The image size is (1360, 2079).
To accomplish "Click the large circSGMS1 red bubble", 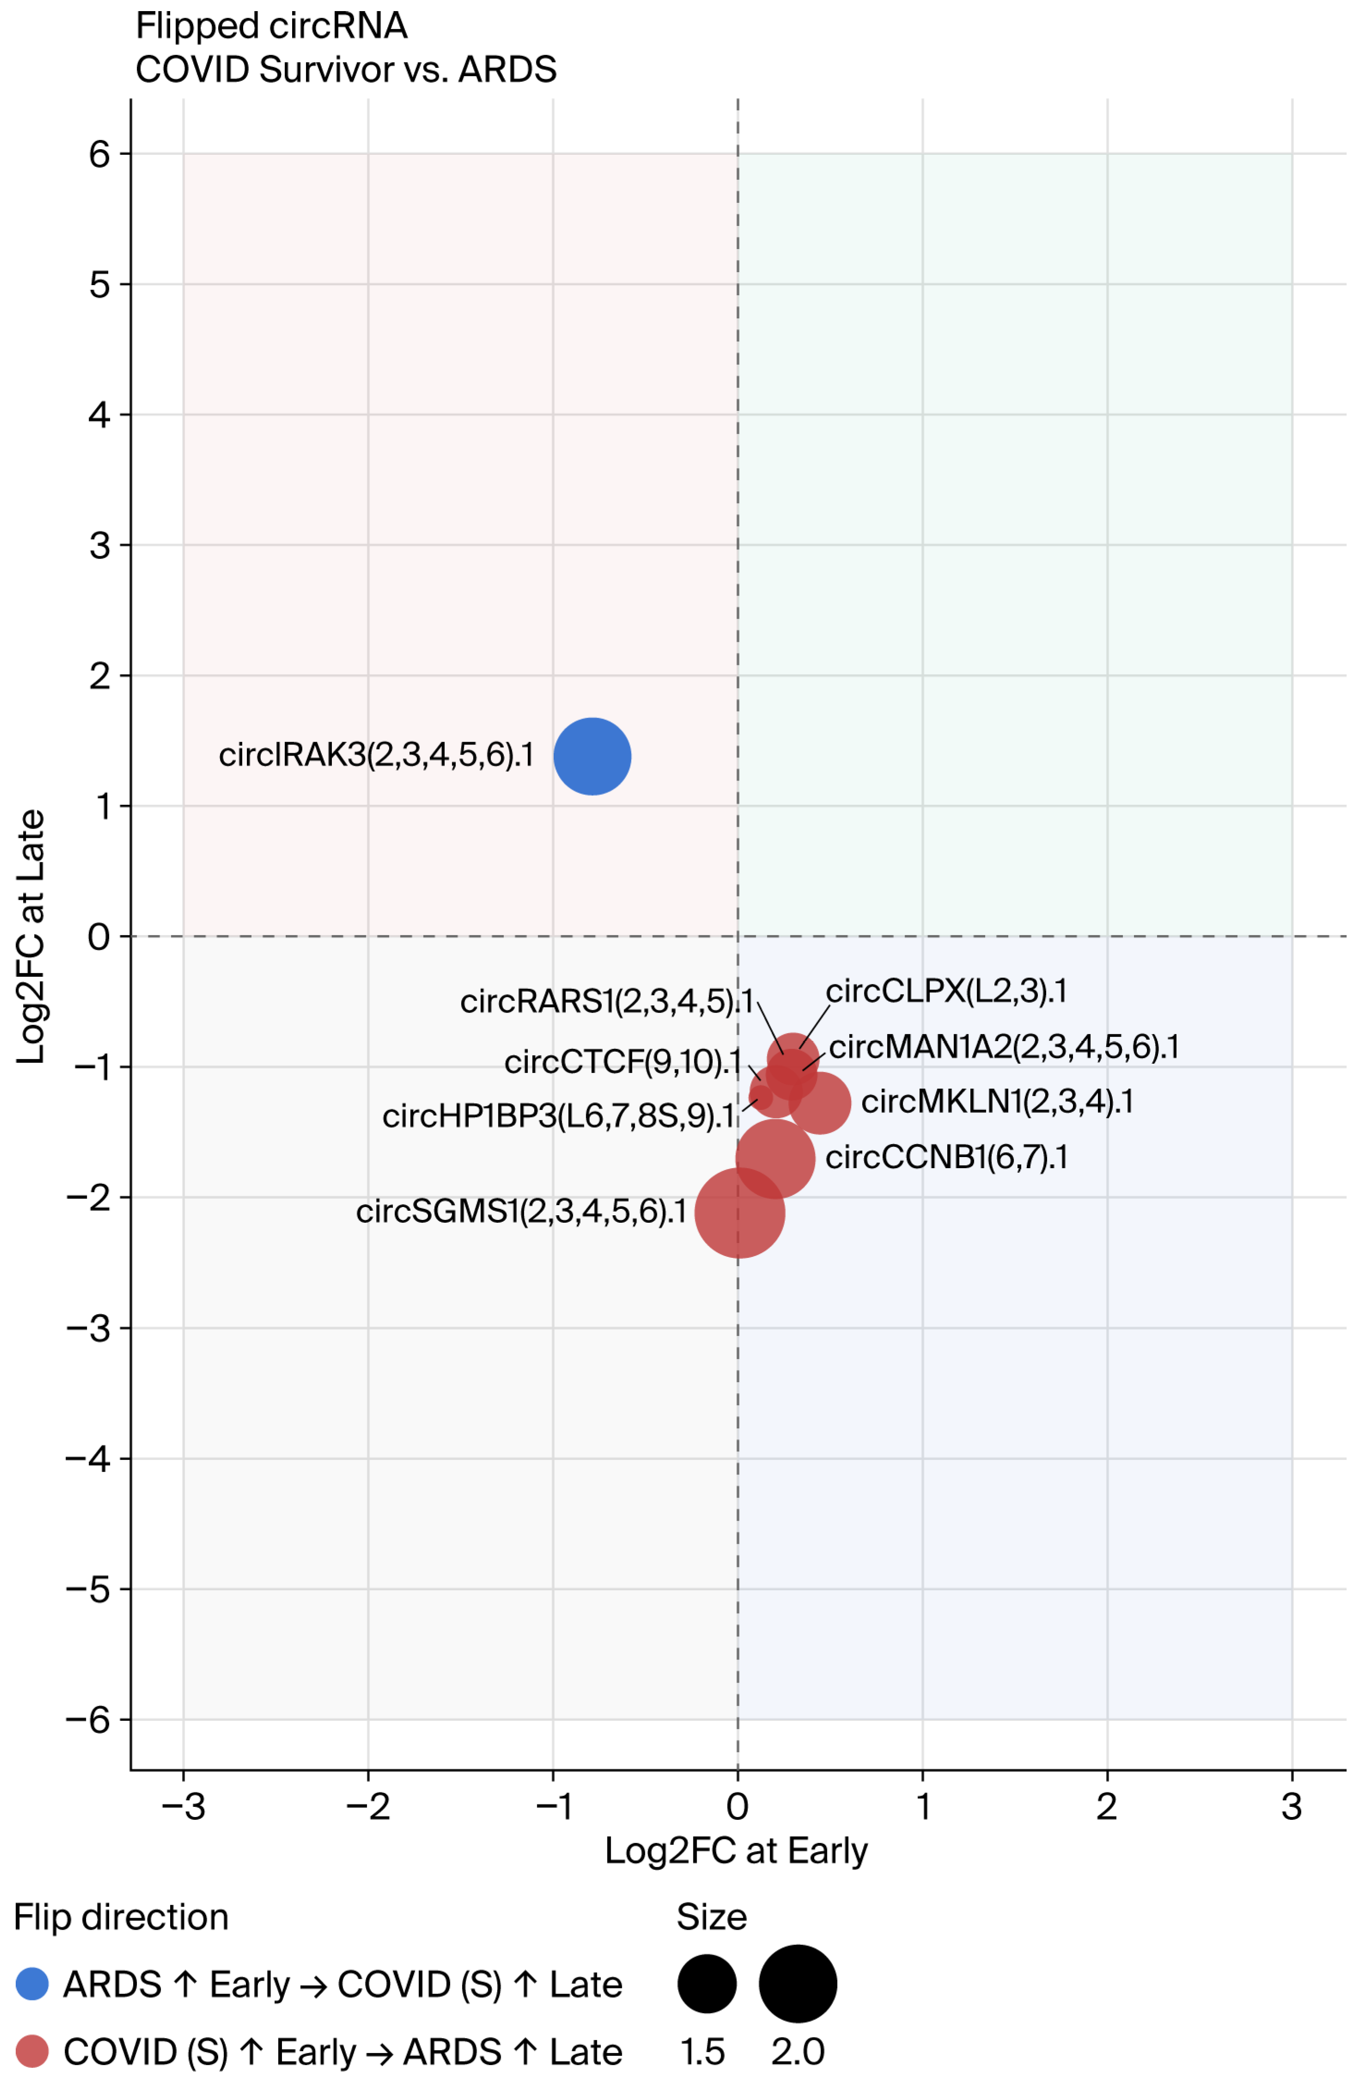I will [740, 1213].
